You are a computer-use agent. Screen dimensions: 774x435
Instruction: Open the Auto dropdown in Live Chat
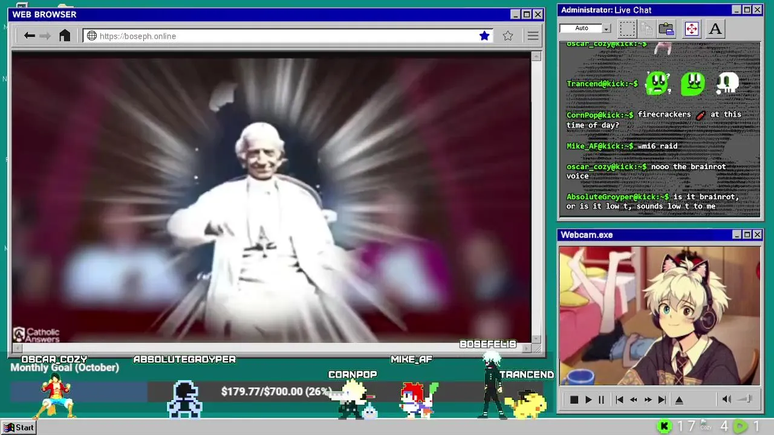(x=607, y=28)
